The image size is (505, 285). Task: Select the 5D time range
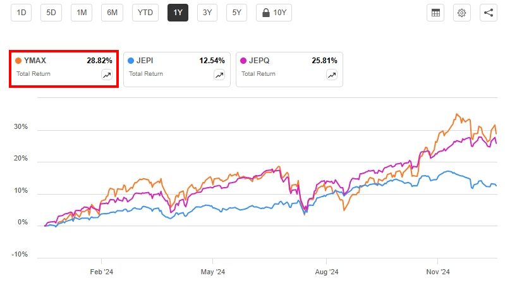[51, 13]
